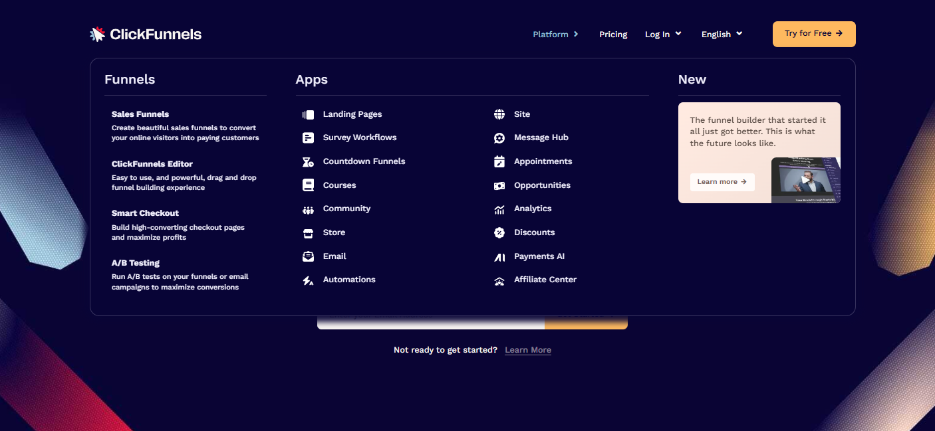The image size is (935, 431).
Task: Select the Community icon
Action: click(x=308, y=209)
